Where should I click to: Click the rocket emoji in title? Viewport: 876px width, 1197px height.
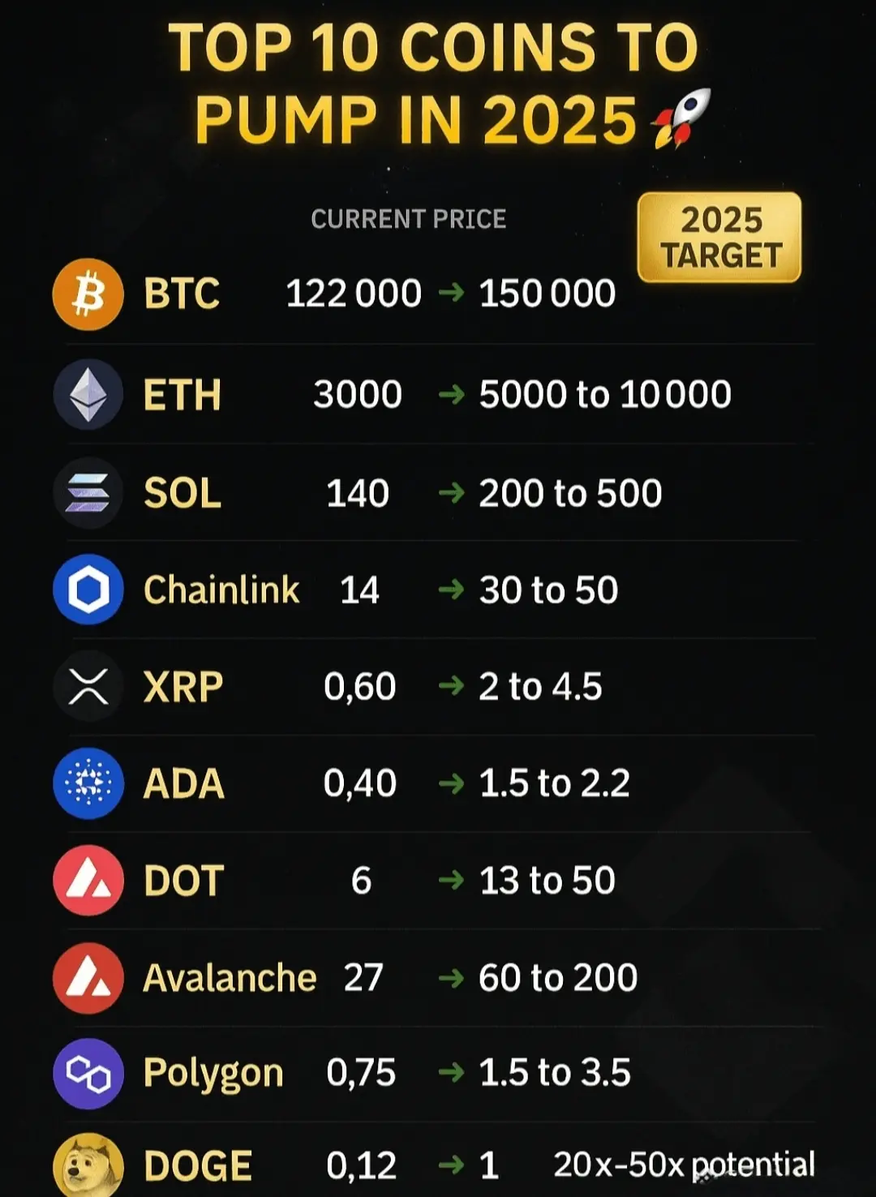click(x=681, y=118)
